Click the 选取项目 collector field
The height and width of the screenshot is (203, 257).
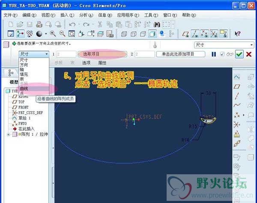tap(102, 54)
